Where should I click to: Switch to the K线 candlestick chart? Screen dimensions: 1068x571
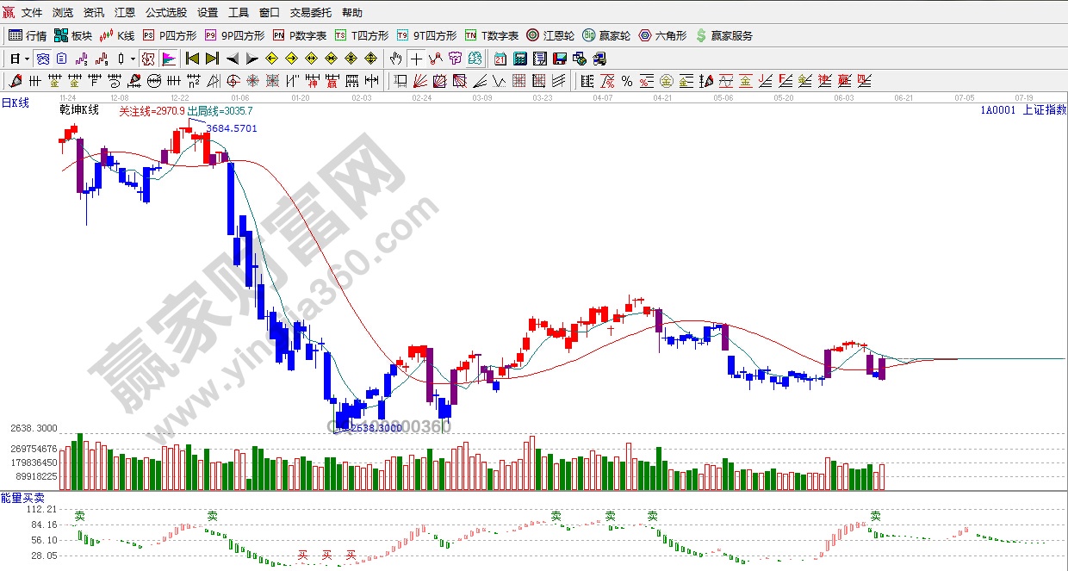click(x=117, y=35)
